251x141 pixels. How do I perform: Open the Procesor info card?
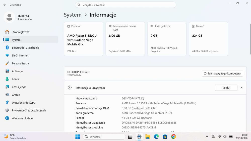(84, 39)
